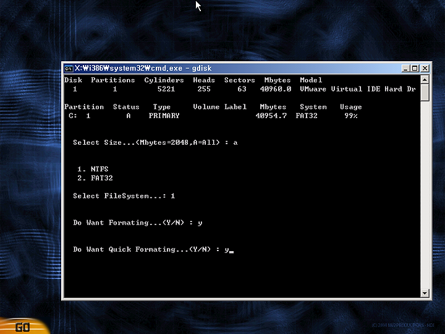Click the cmd.exe system menu icon
Image resolution: width=445 pixels, height=334 pixels.
(x=69, y=69)
